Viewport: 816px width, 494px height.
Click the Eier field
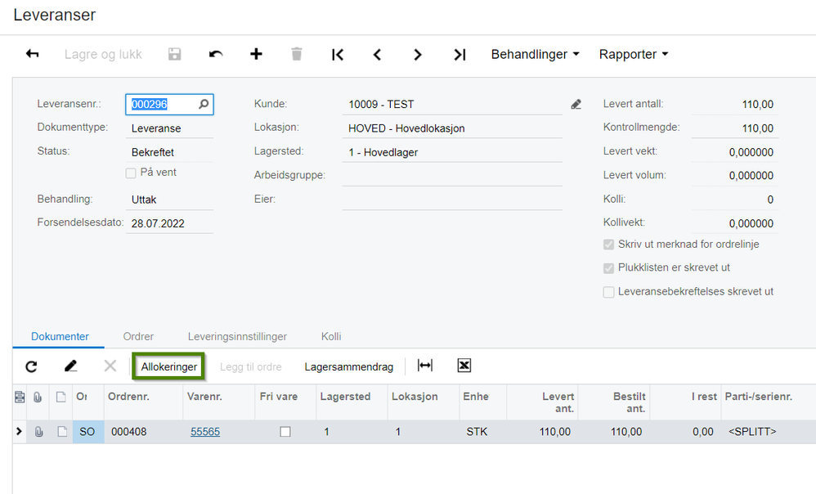click(452, 200)
